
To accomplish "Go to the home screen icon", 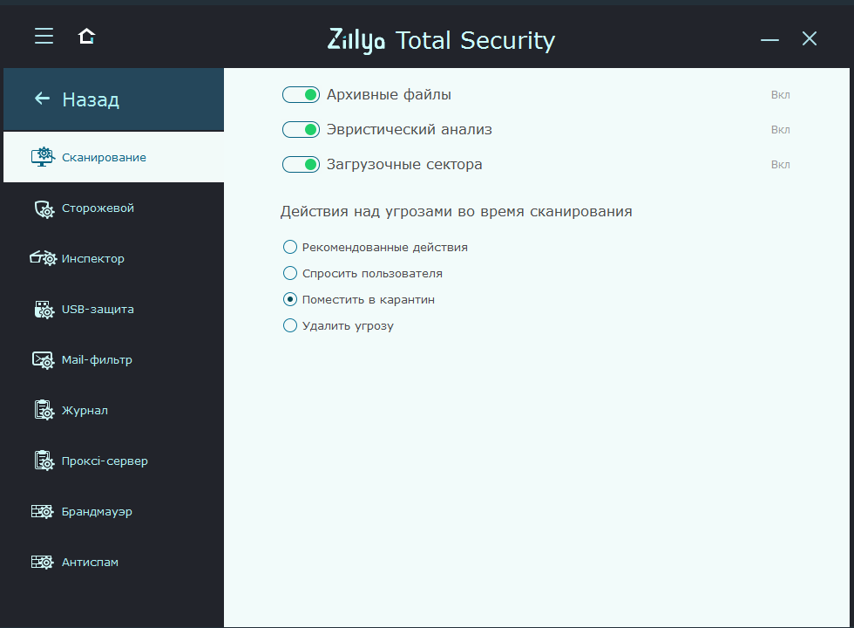I will click(x=86, y=36).
